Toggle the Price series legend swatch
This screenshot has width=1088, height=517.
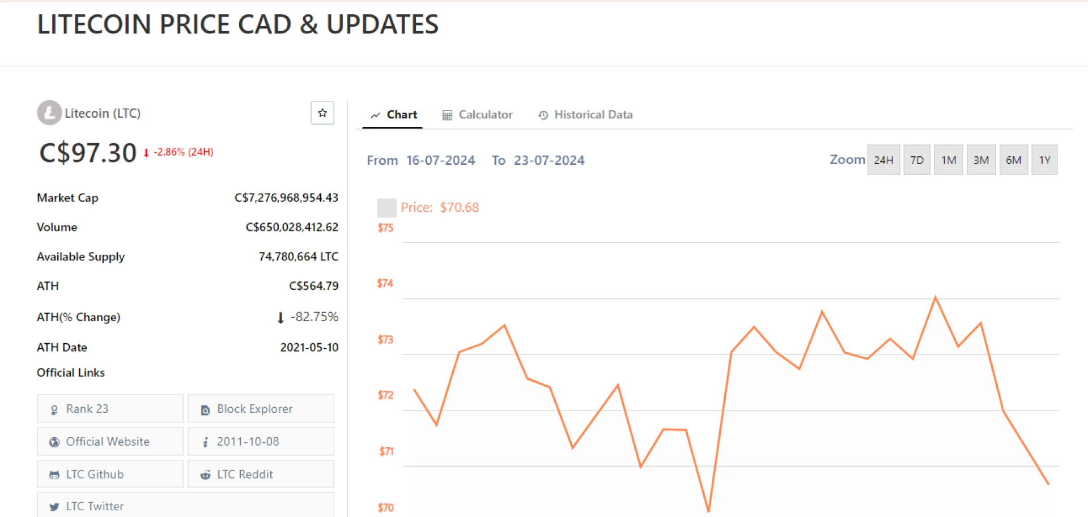tap(386, 208)
